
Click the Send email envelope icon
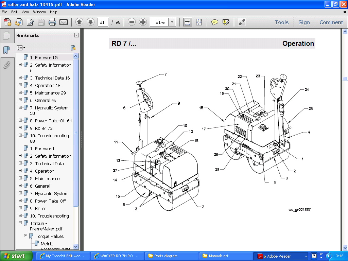pos(64,22)
